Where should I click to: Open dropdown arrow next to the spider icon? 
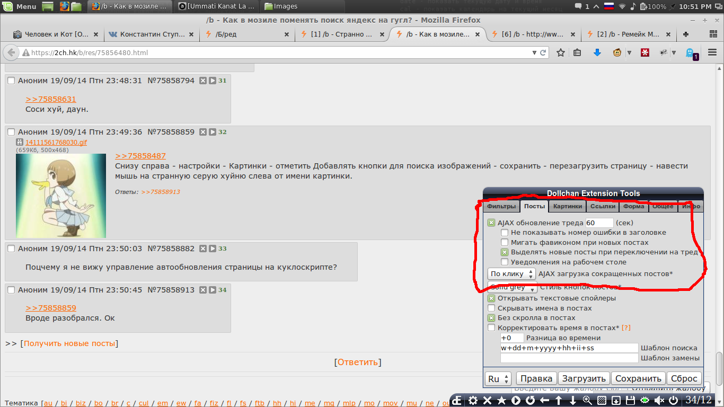coord(674,53)
